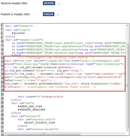This screenshot has width=130, height=140.
Task: Click the code editor scroll-down arrow
Action: 127,130
